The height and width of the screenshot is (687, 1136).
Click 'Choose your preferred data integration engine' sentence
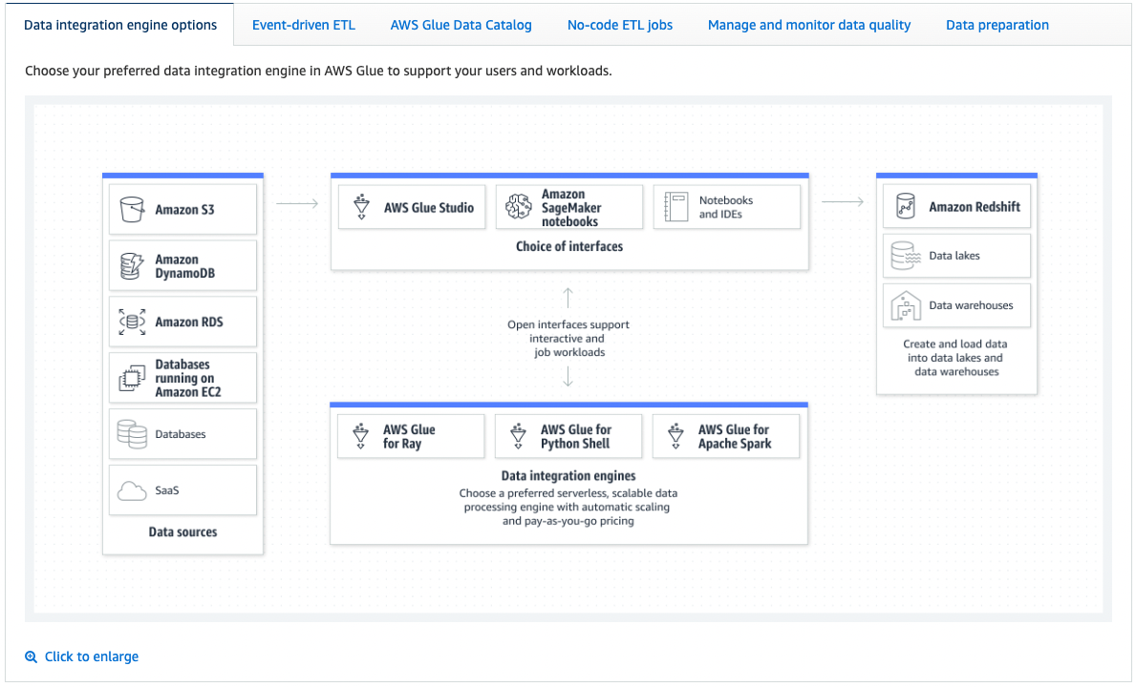click(318, 71)
